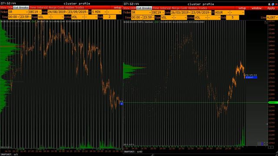The image size is (278, 156).
Task: Toggle Hidden Trades in right window
Action: pyautogui.click(x=198, y=8)
